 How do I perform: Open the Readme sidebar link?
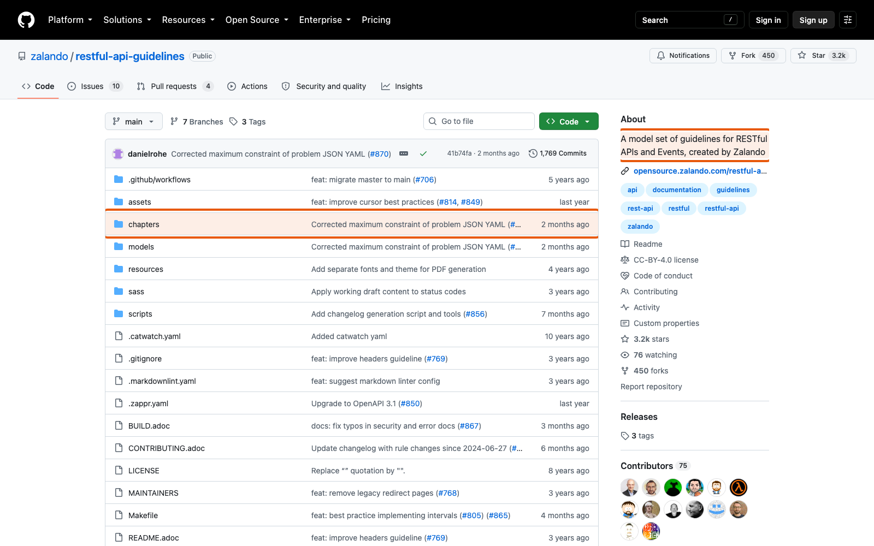point(642,244)
